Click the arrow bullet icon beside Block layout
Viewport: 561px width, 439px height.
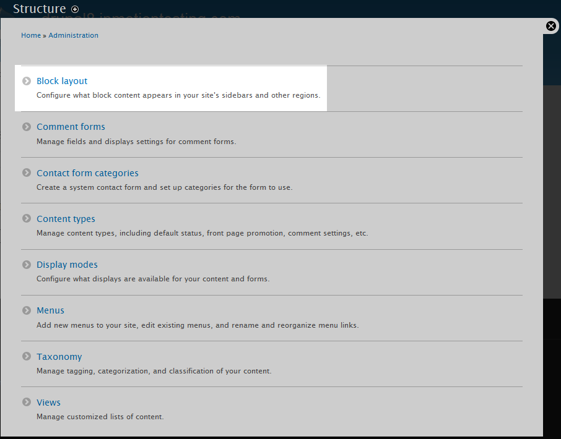pos(27,81)
